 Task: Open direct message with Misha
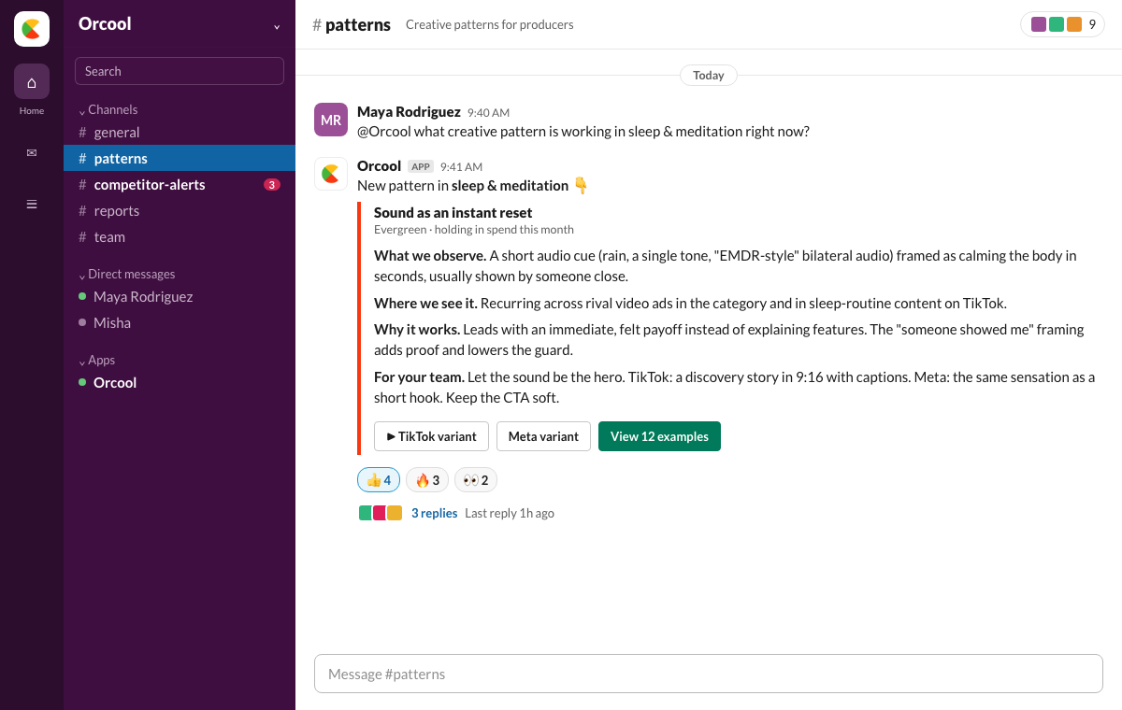pyautogui.click(x=180, y=322)
